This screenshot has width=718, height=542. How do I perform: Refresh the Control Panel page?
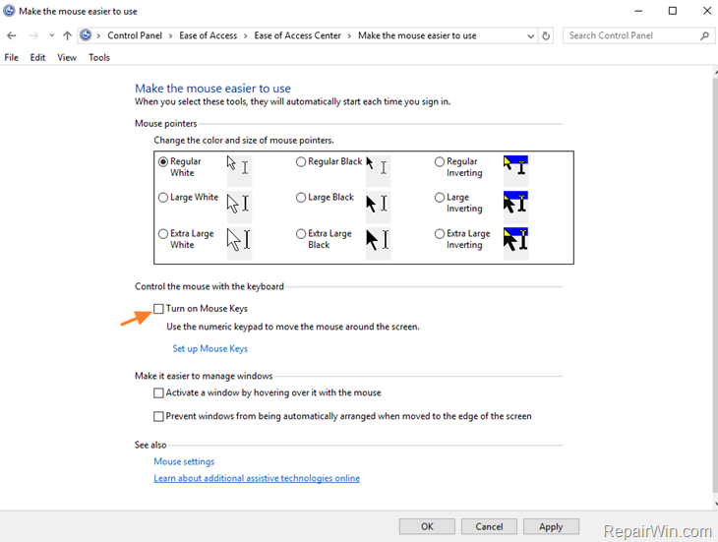coord(546,35)
